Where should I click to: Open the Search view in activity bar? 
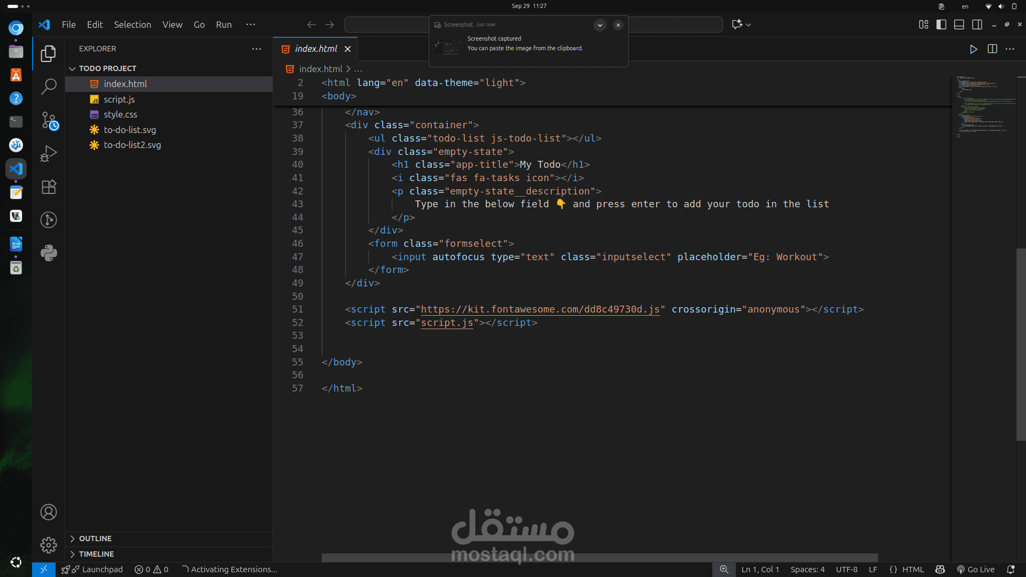click(x=49, y=86)
